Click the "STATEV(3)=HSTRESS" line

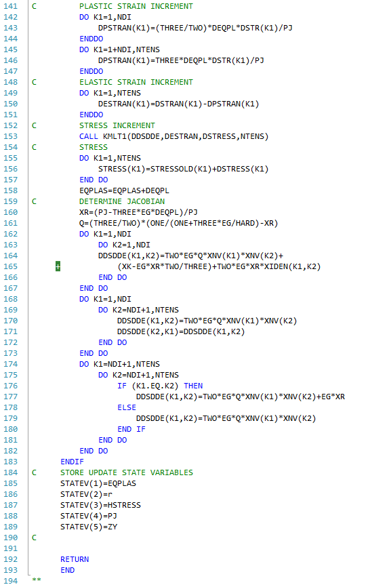[101, 506]
